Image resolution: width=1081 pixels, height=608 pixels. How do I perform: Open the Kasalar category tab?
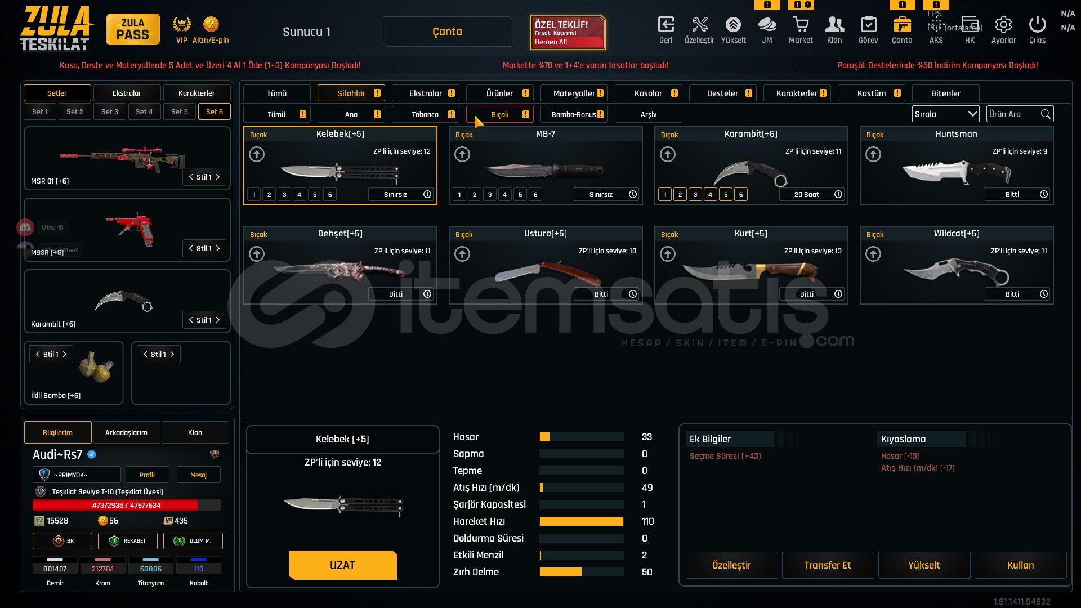tap(648, 93)
